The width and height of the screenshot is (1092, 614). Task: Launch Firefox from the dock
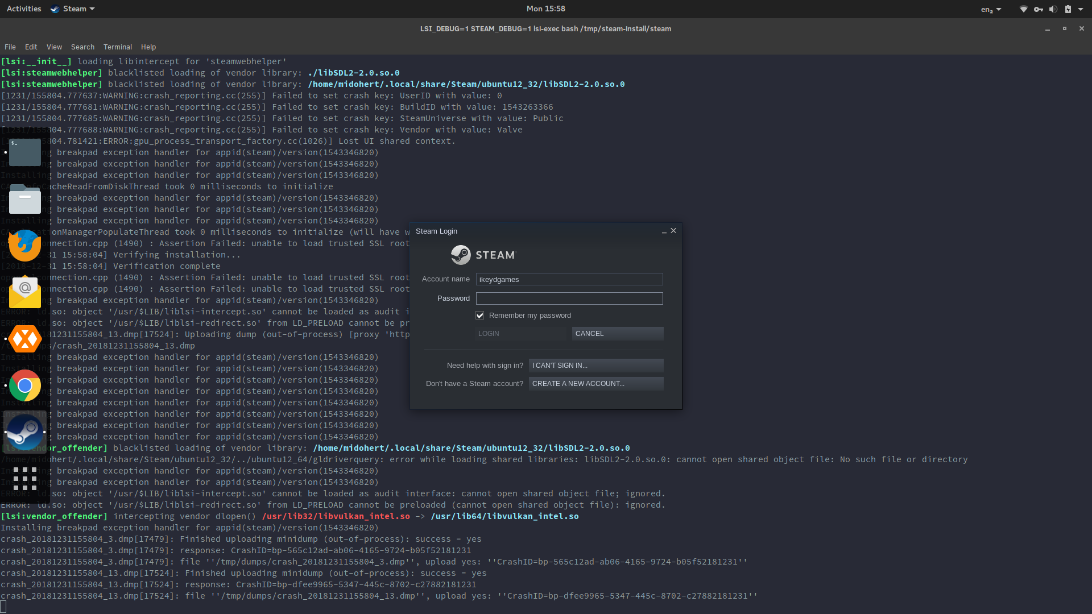pos(24,246)
